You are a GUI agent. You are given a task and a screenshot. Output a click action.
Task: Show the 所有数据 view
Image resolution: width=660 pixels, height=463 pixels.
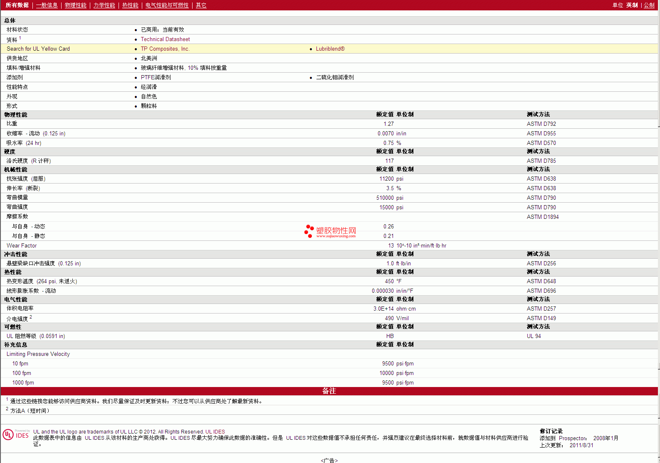pyautogui.click(x=17, y=5)
